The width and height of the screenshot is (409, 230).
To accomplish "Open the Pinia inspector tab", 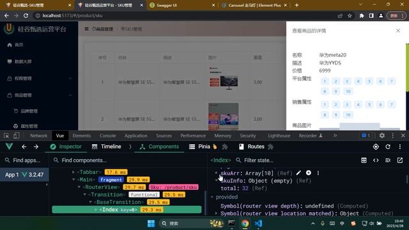I will pos(203,147).
